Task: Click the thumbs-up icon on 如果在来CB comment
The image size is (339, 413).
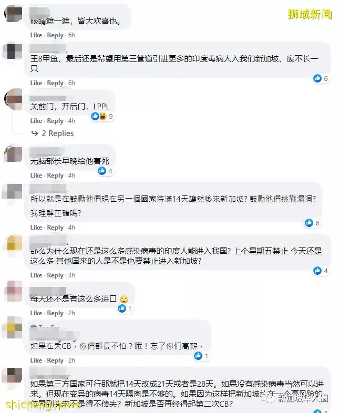Action: click(x=198, y=356)
